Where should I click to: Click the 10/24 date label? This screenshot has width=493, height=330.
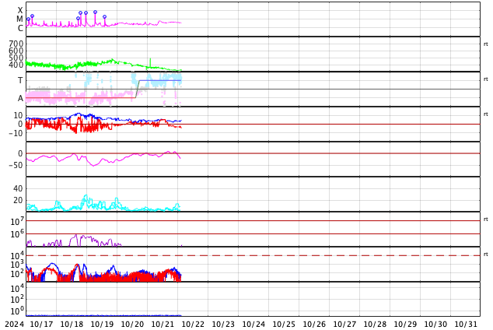coord(253,325)
